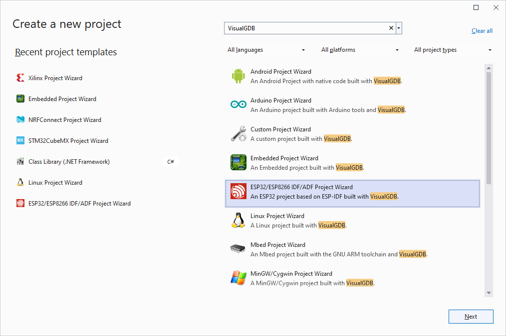The width and height of the screenshot is (506, 336).
Task: Click inside the VisualGDB search field
Action: [x=306, y=28]
